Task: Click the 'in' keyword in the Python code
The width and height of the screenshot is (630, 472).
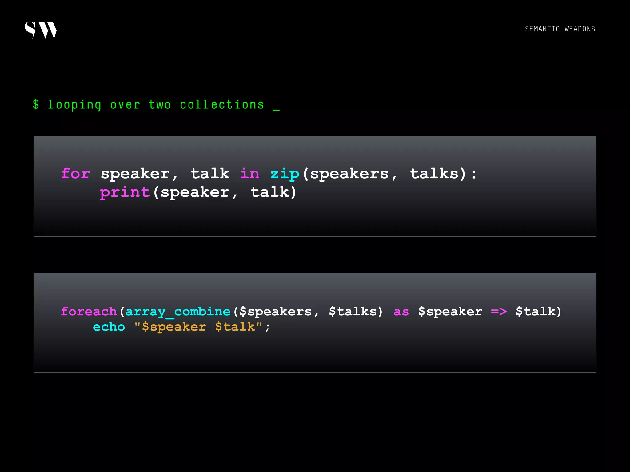Action: click(250, 174)
